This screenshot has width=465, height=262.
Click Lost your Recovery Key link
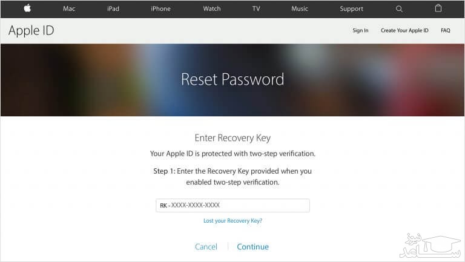coord(232,221)
